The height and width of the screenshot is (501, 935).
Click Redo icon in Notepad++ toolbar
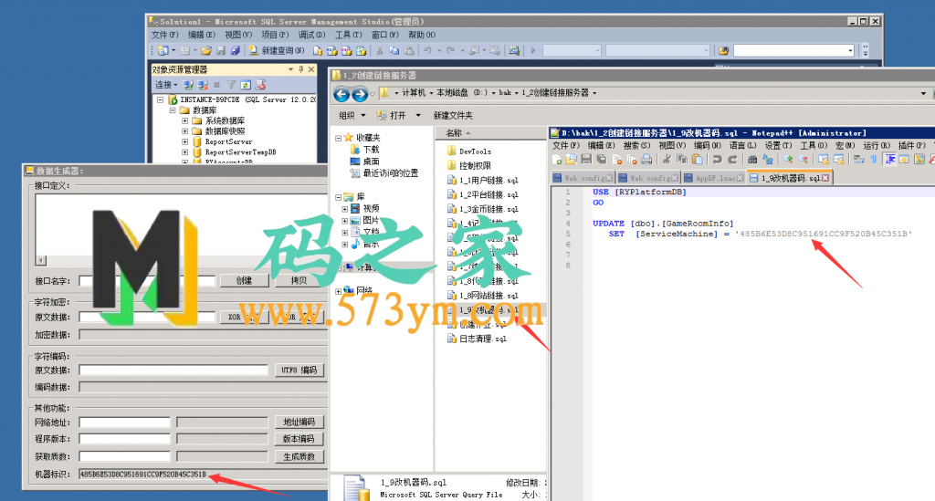pos(732,159)
